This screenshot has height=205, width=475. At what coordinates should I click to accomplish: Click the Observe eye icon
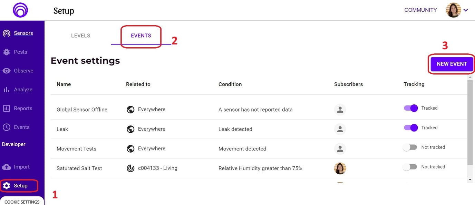click(6, 71)
